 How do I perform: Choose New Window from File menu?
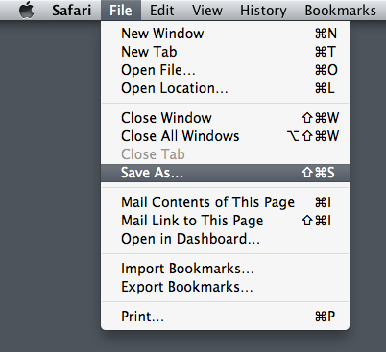[225, 34]
